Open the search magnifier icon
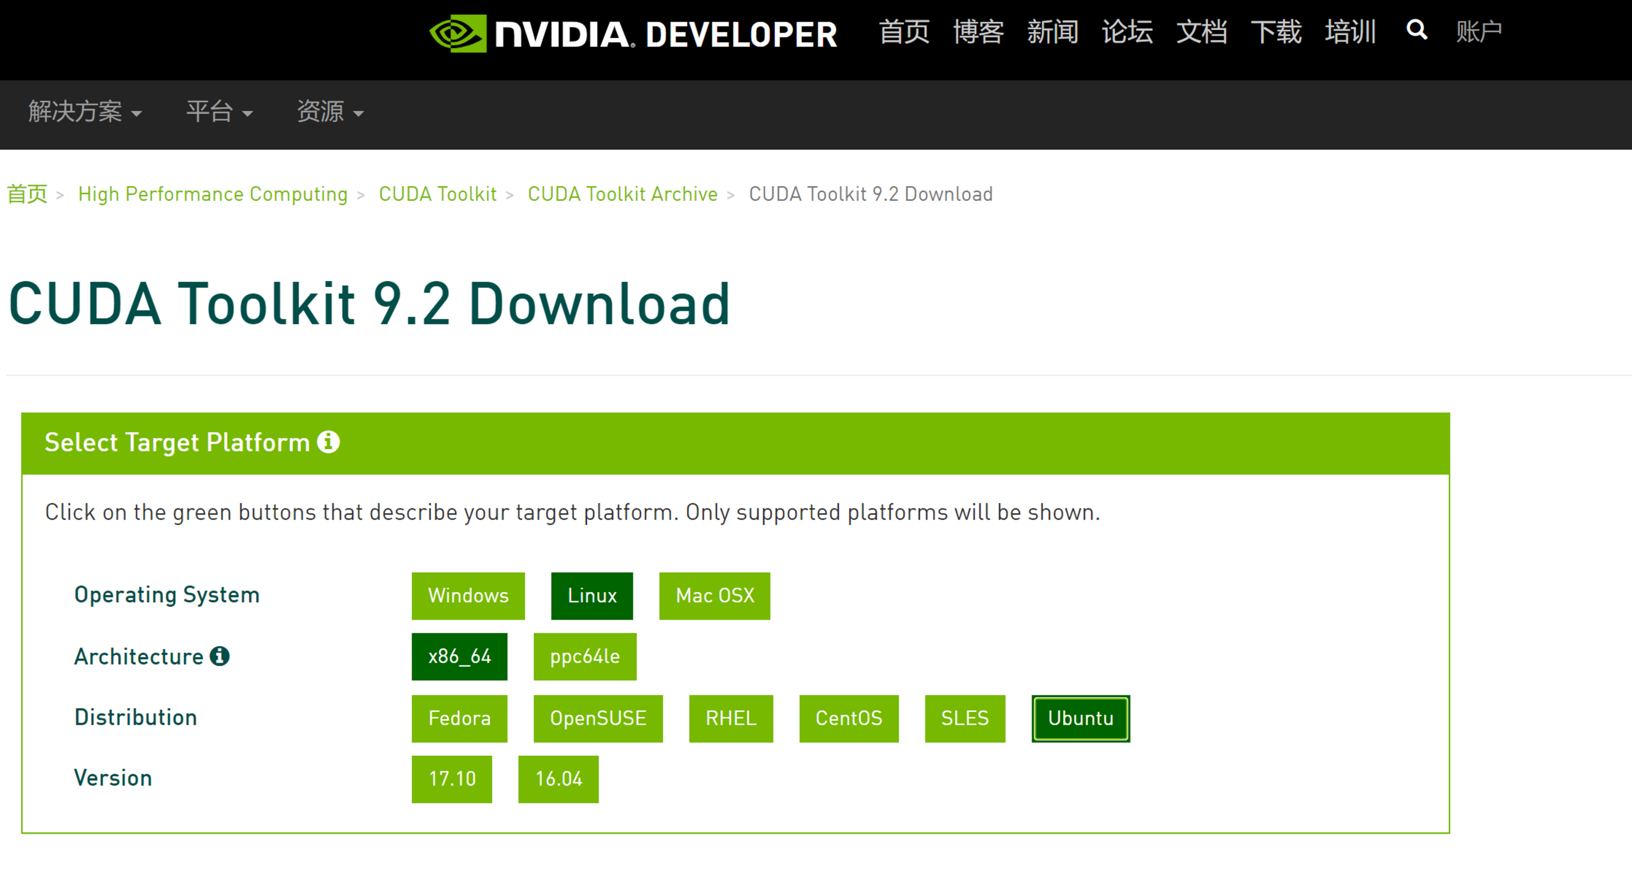Viewport: 1632px width, 882px height. pyautogui.click(x=1417, y=30)
